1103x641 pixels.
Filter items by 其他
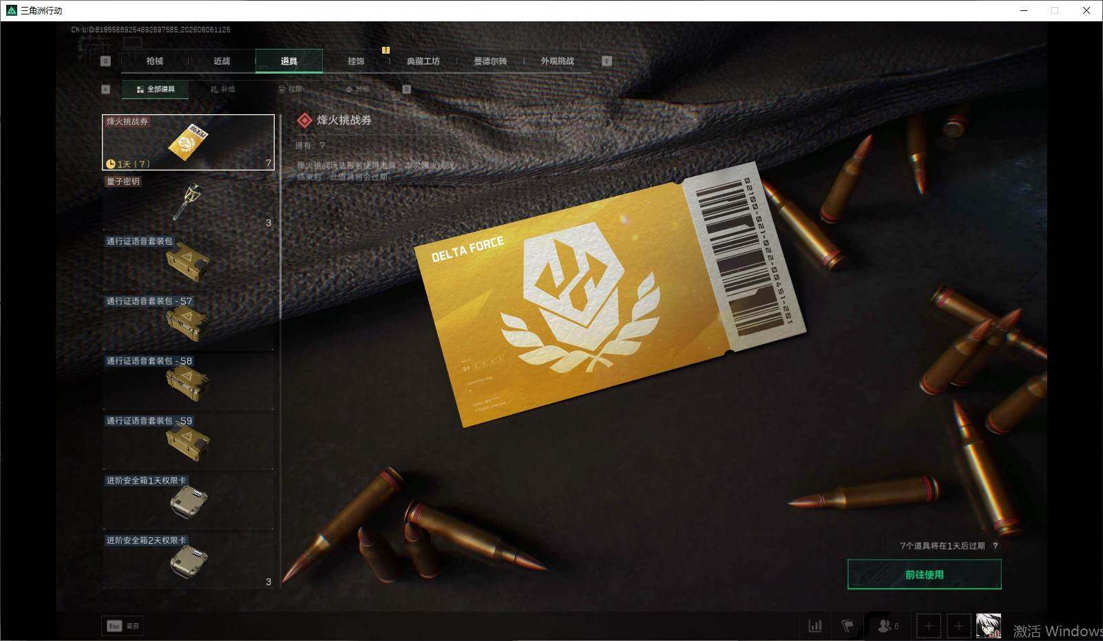(x=357, y=89)
